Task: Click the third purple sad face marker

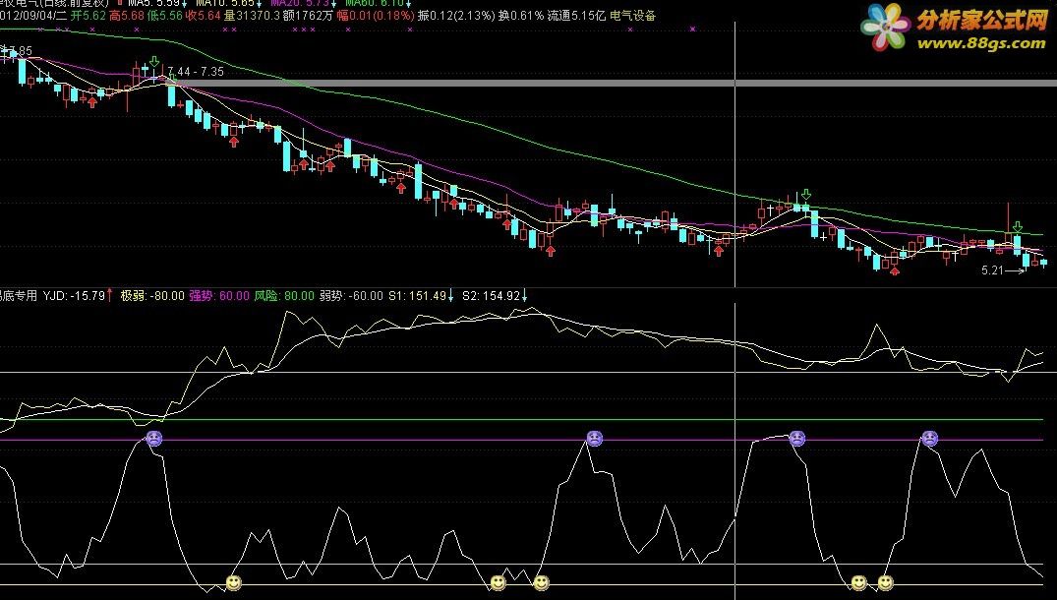Action: point(796,439)
